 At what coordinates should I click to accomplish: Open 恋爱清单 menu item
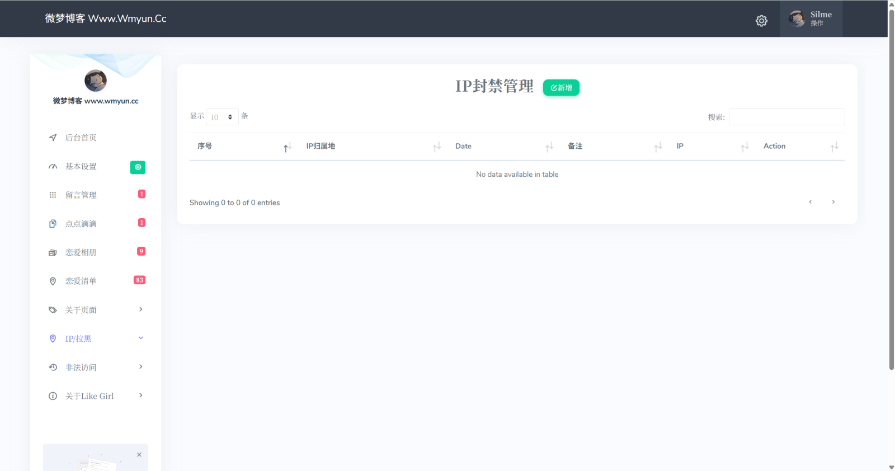coord(81,281)
